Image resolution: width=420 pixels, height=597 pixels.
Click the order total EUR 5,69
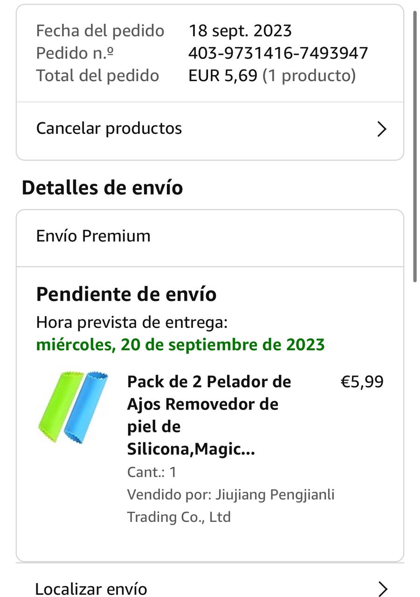tap(223, 76)
